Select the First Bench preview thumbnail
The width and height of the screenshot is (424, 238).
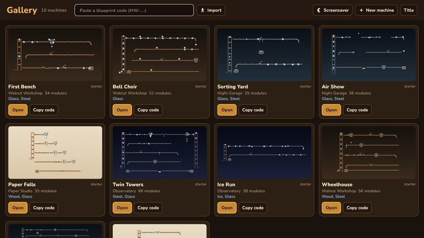click(x=55, y=55)
